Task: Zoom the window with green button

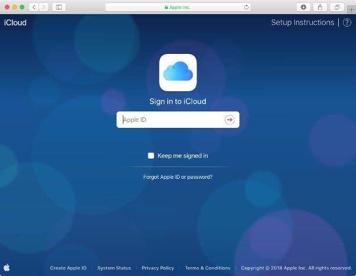Action: (22, 7)
